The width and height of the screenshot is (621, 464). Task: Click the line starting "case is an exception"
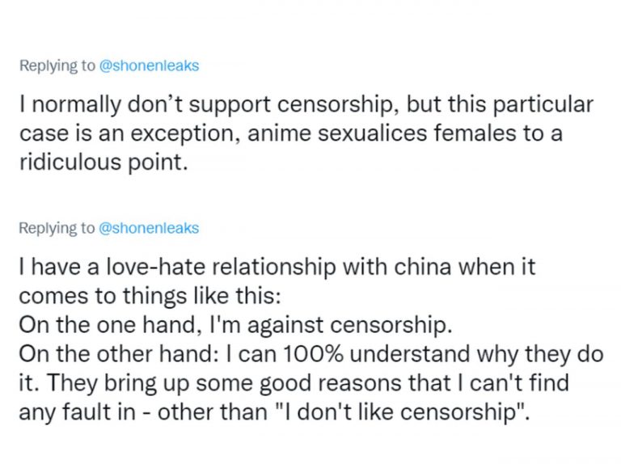click(x=290, y=133)
